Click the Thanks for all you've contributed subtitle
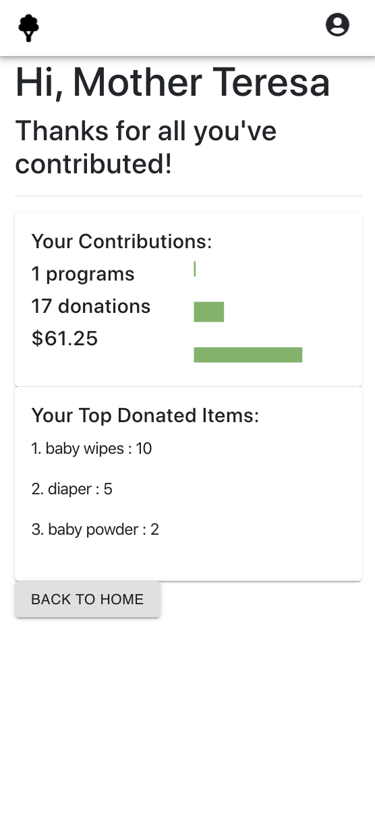375x816 pixels. tap(146, 148)
